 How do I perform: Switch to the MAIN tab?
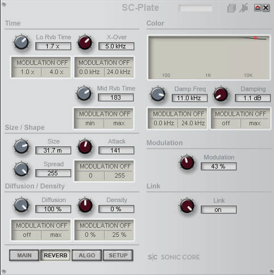[x=24, y=255]
